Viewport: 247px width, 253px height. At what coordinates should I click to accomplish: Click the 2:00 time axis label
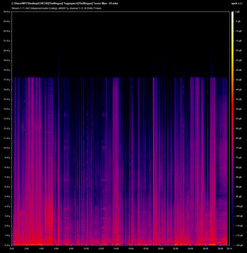pyautogui.click(x=26, y=249)
